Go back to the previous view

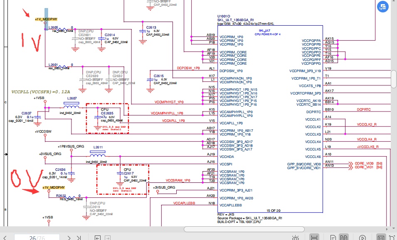pyautogui.click(x=97, y=238)
